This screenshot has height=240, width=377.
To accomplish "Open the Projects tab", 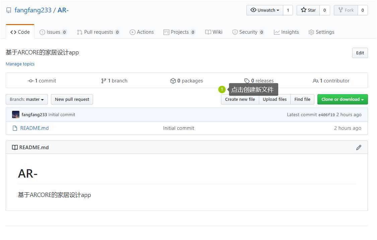I will point(179,32).
